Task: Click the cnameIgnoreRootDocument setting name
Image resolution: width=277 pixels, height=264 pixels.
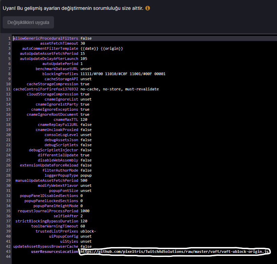Action: tap(52, 114)
